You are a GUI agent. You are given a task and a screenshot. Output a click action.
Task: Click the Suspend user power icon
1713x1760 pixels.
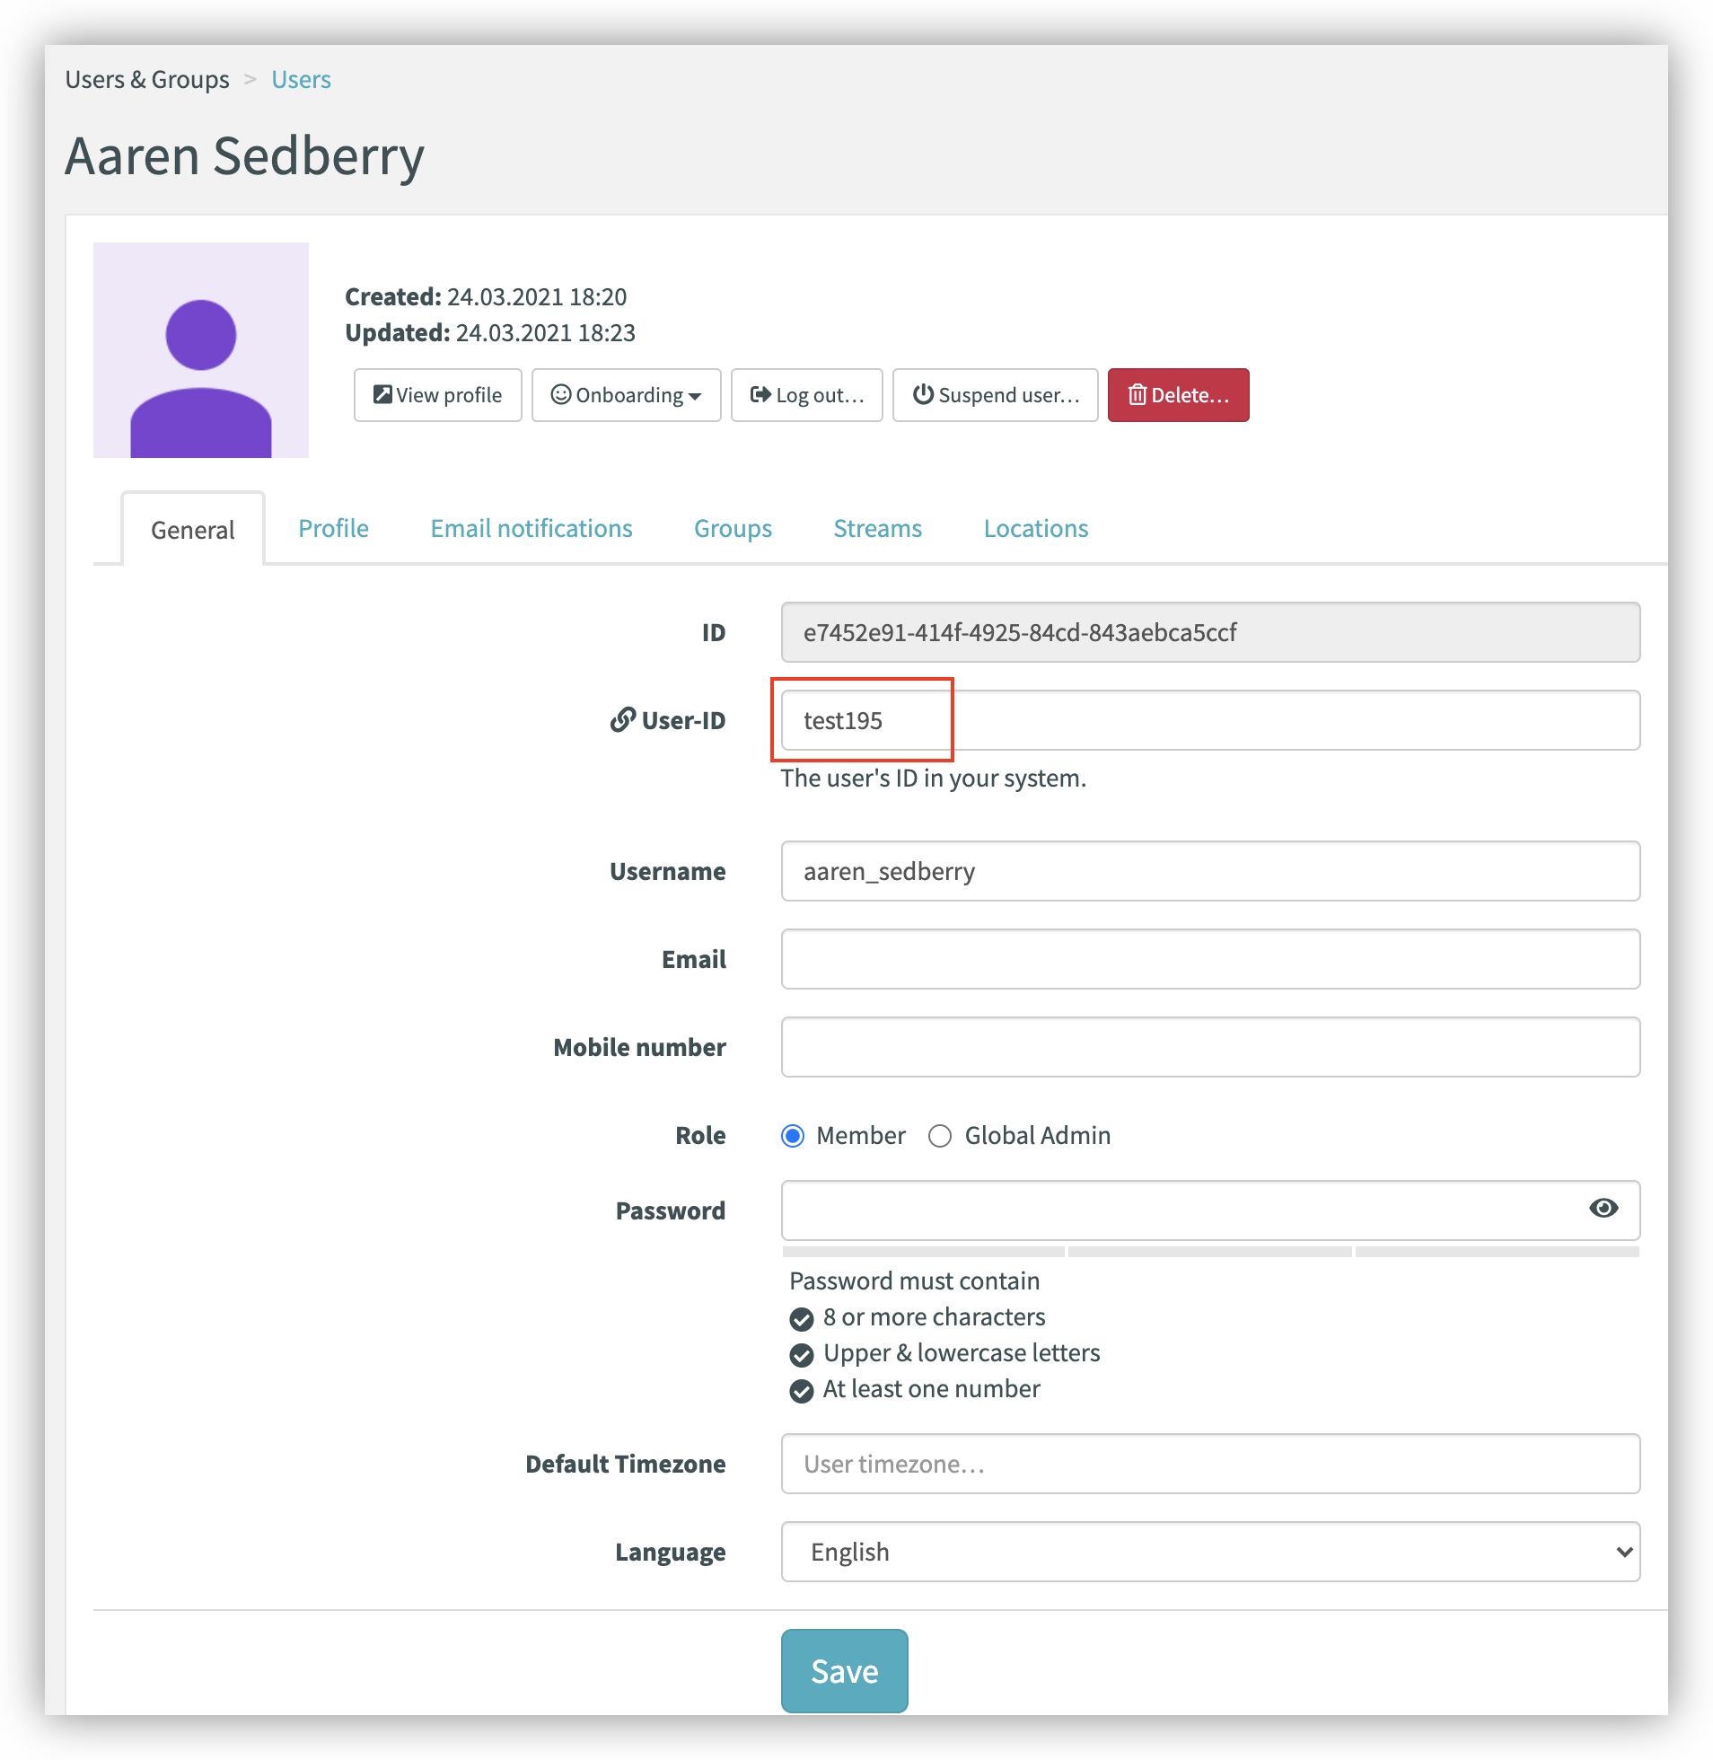[922, 394]
